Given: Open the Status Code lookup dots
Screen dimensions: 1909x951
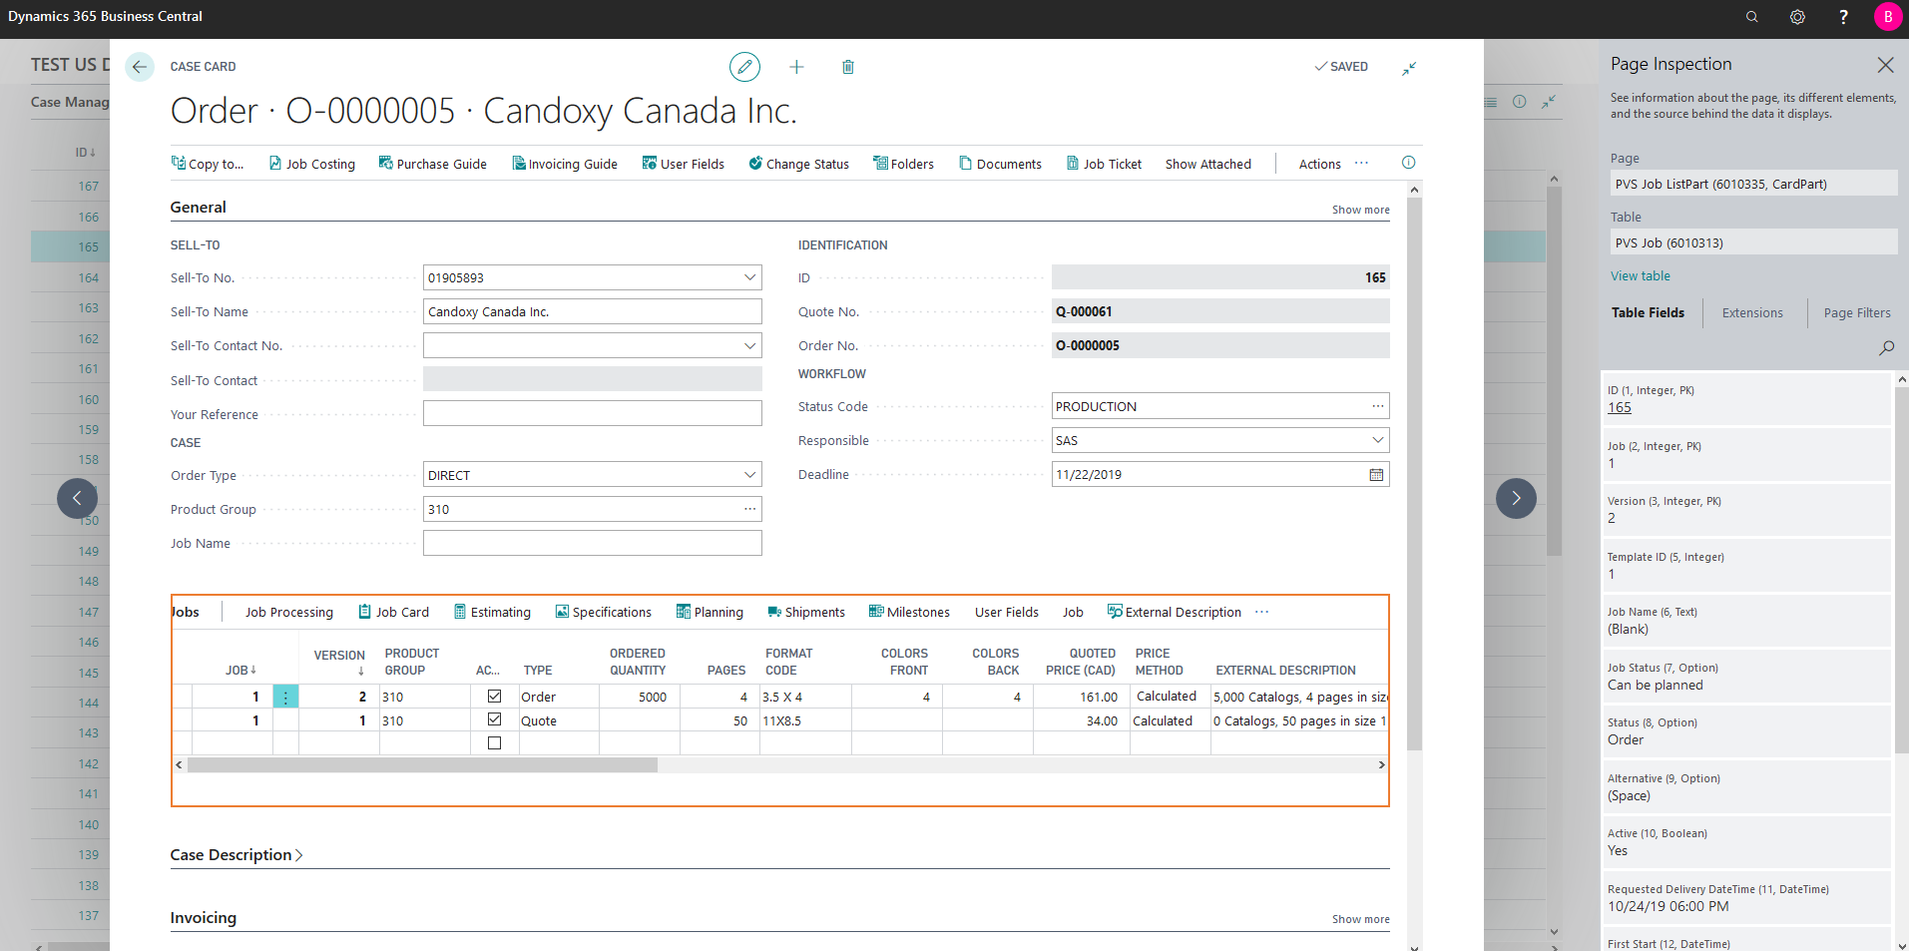Looking at the screenshot, I should pyautogui.click(x=1378, y=406).
